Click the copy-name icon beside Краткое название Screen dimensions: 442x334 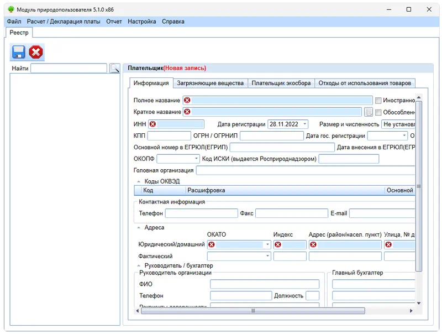(x=368, y=112)
